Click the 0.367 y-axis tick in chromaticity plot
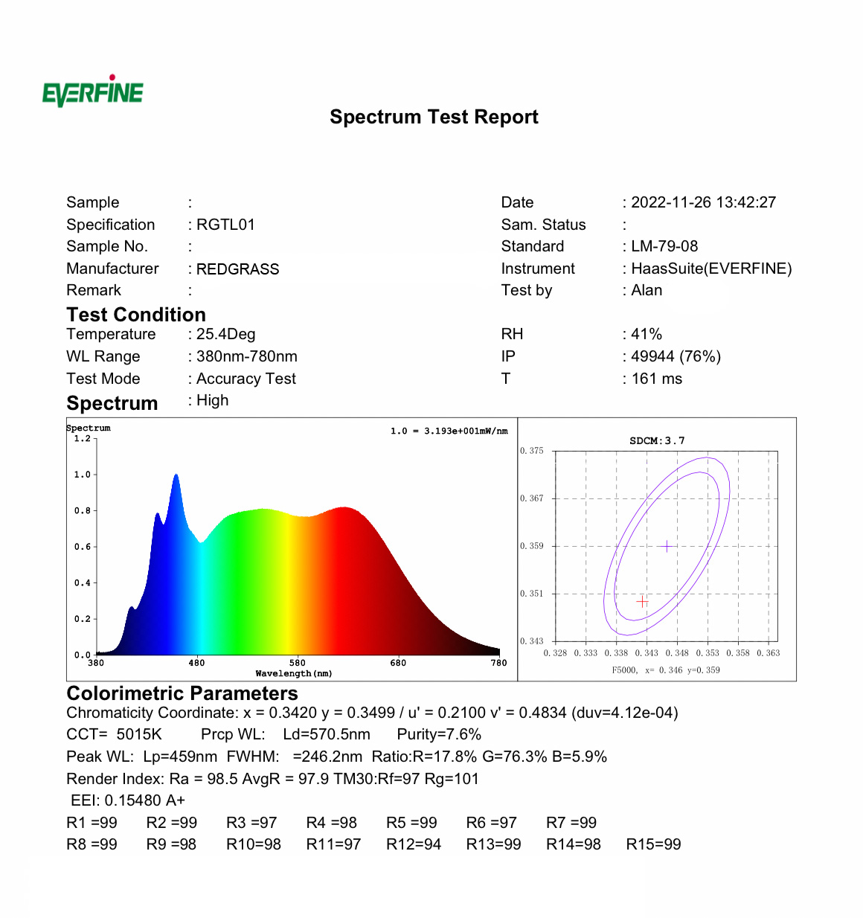This screenshot has width=863, height=918. [x=532, y=498]
